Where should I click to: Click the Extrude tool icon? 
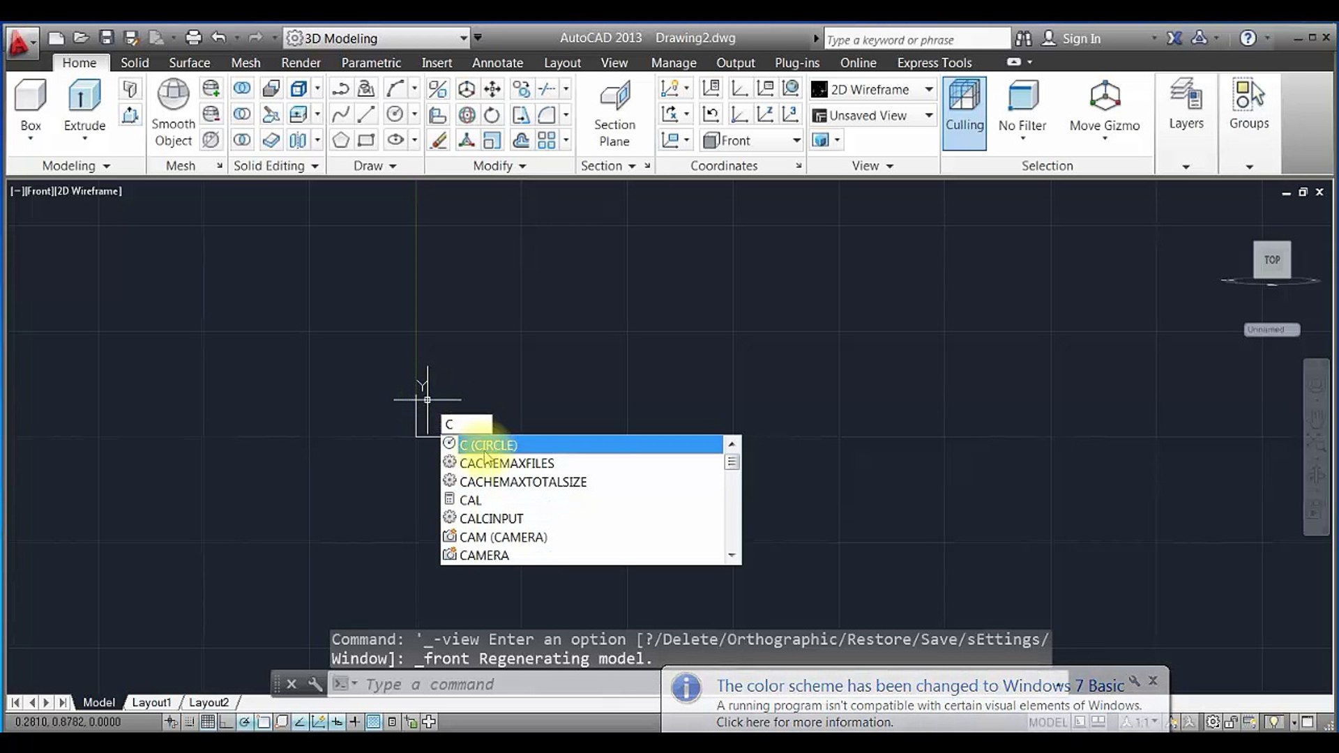pos(84,96)
